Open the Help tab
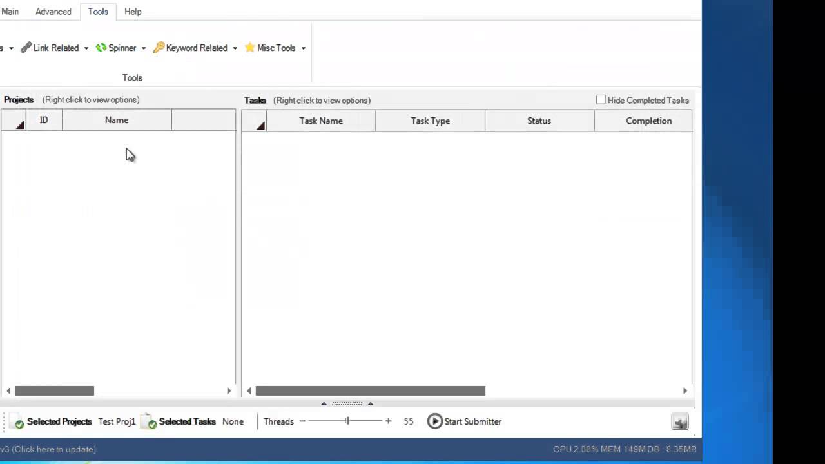 pyautogui.click(x=133, y=12)
